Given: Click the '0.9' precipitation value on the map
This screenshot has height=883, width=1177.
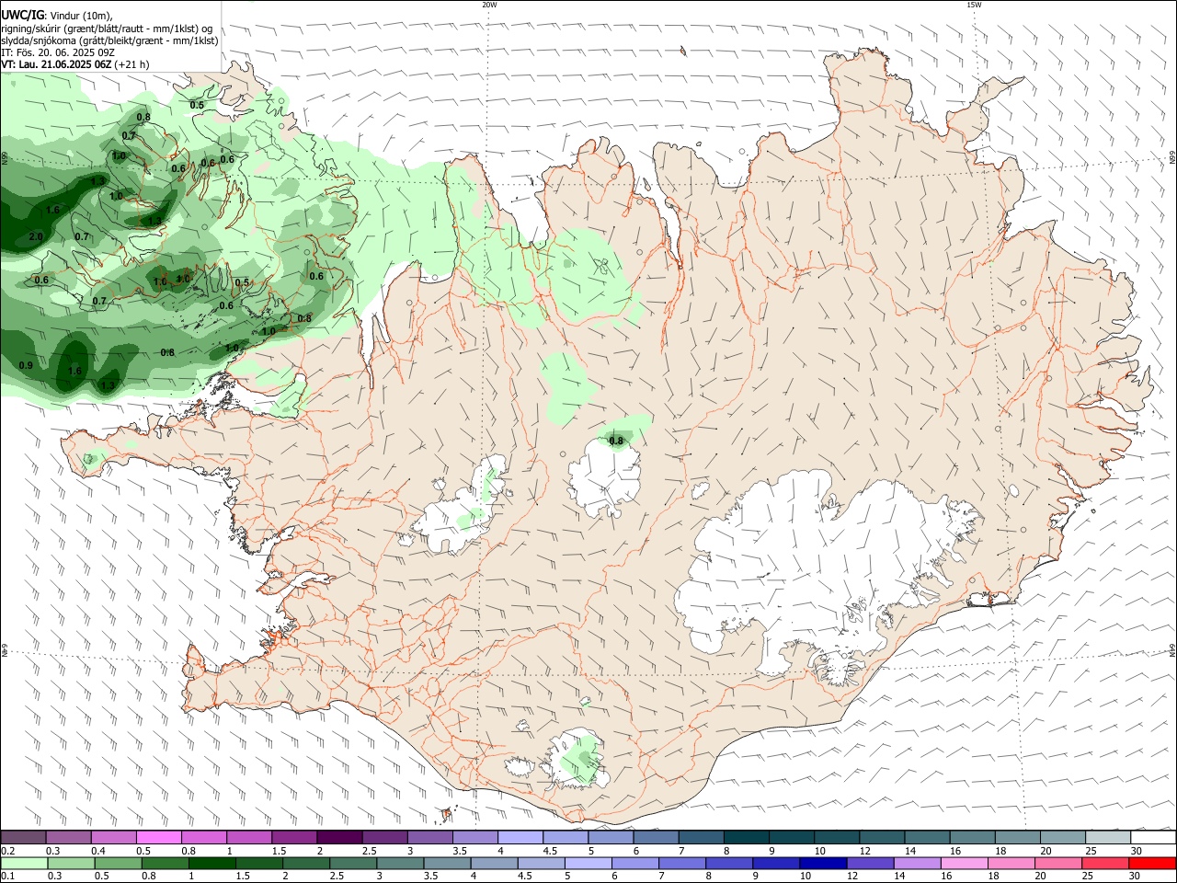Looking at the screenshot, I should 26,366.
